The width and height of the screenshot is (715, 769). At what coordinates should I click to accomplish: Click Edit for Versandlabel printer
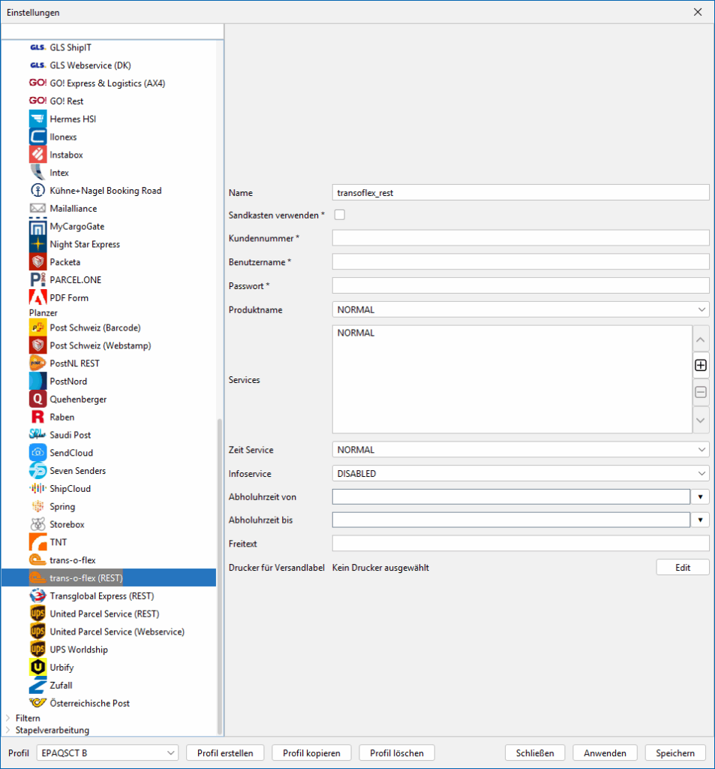pos(682,568)
